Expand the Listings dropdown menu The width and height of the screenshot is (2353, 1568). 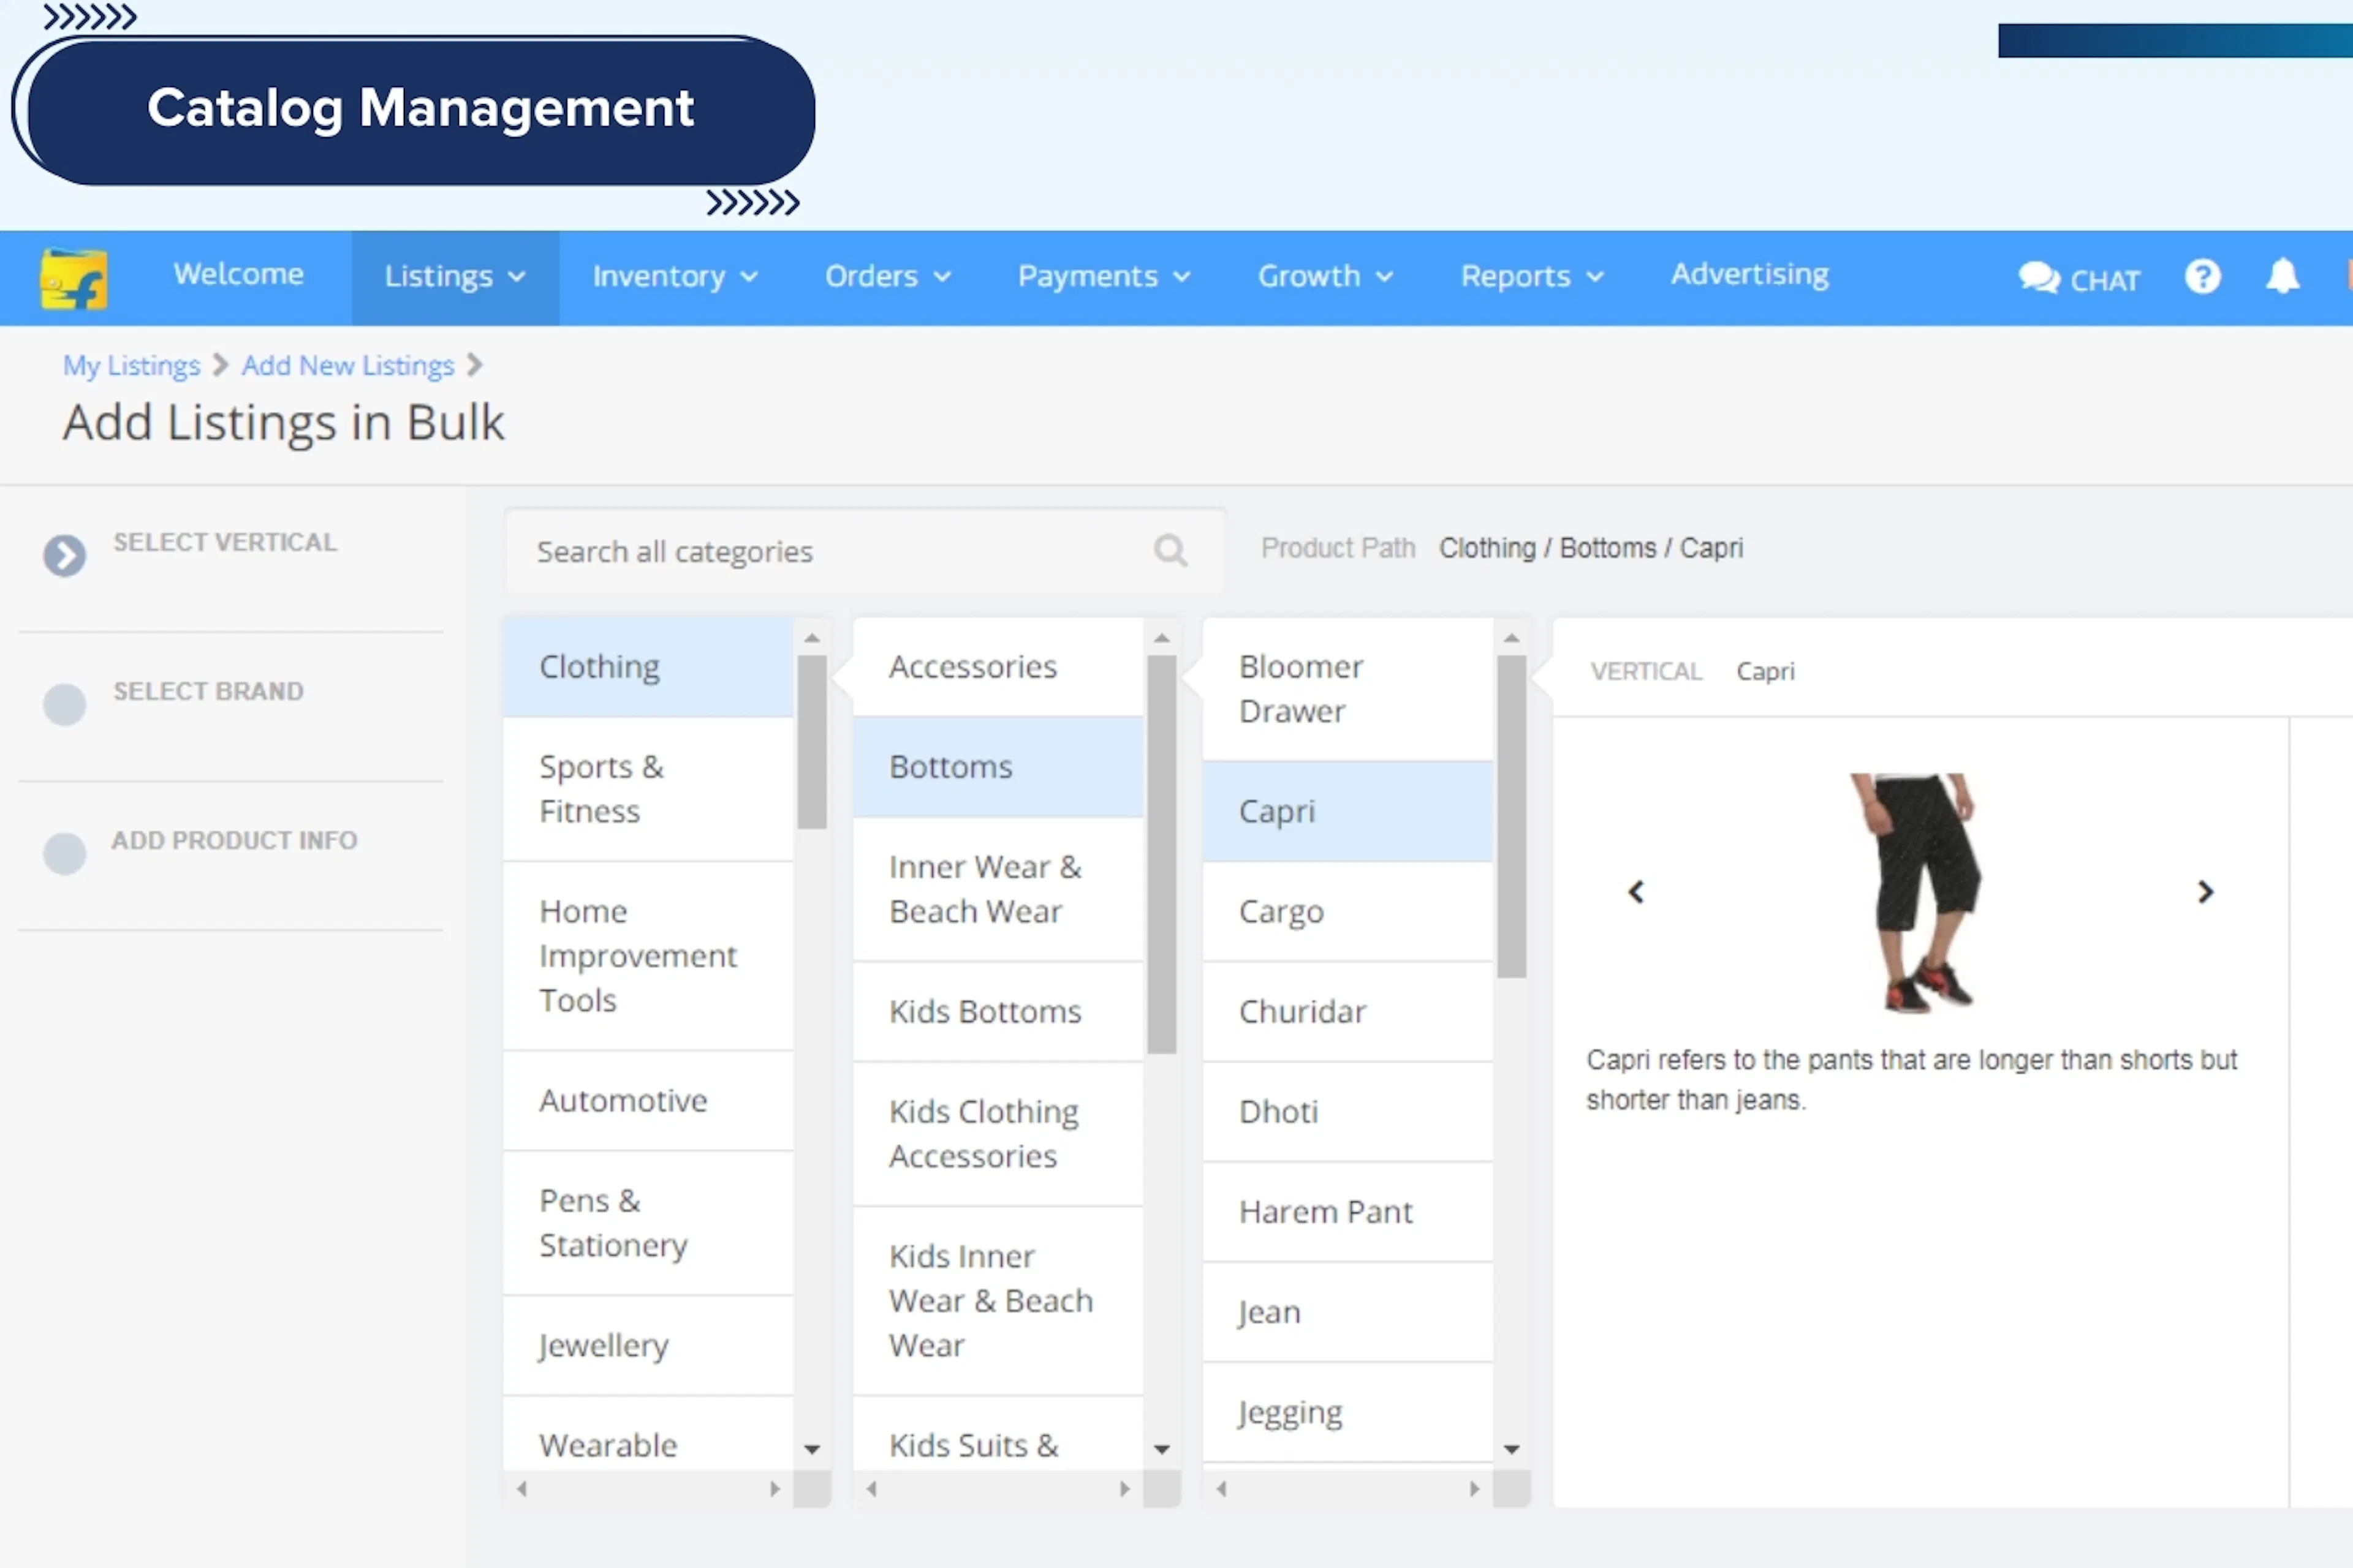pyautogui.click(x=455, y=276)
